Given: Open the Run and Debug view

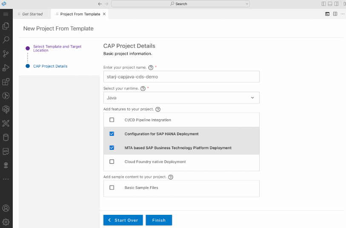Looking at the screenshot, I should coord(6,68).
